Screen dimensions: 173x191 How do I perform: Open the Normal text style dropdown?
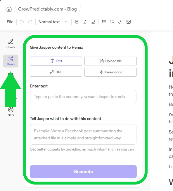(x=53, y=22)
